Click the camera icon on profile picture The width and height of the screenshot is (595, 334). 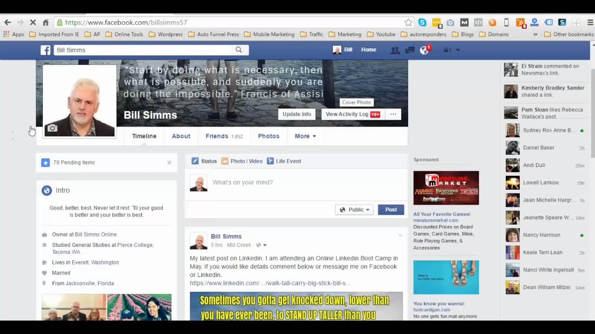point(53,128)
